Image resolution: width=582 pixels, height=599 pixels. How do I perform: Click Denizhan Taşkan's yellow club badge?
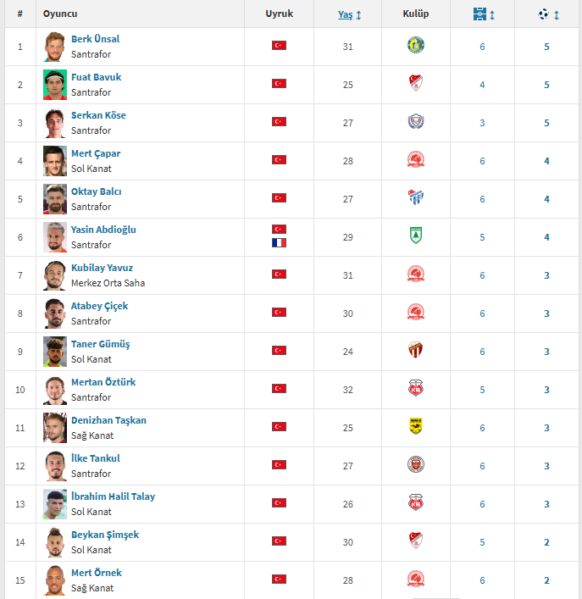pos(415,426)
